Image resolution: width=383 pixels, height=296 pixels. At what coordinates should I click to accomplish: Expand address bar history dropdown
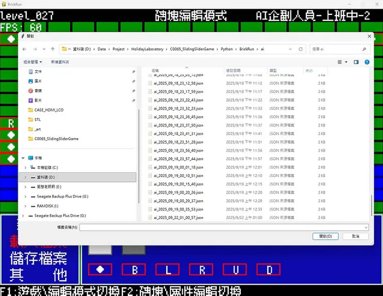tap(290, 49)
